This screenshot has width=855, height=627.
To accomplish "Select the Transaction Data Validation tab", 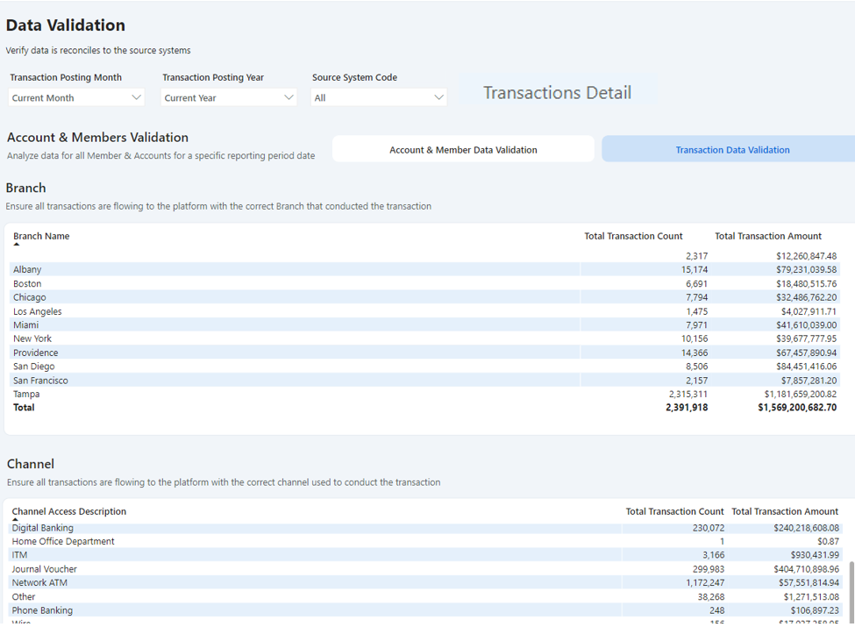I will pyautogui.click(x=731, y=150).
